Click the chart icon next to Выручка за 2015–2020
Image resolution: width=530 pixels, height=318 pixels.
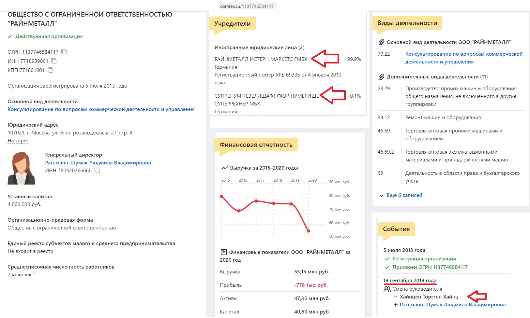[x=224, y=168]
